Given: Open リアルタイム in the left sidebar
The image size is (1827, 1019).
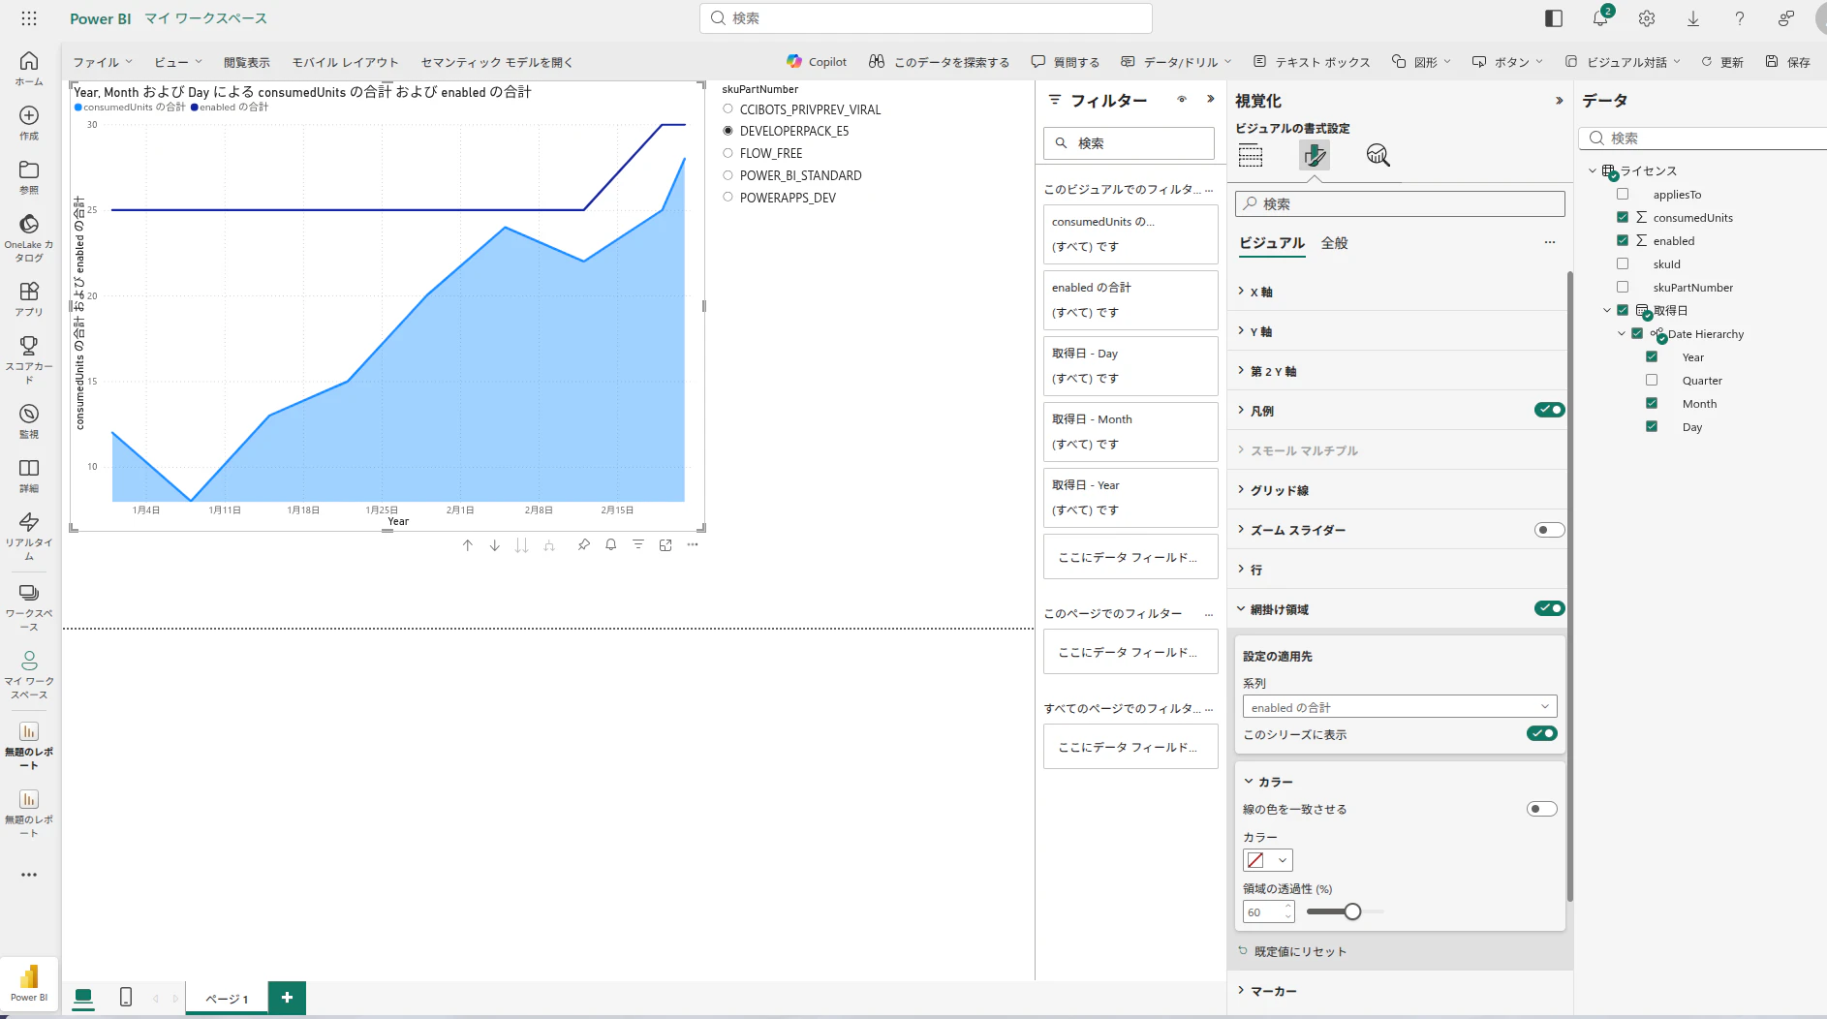Looking at the screenshot, I should pos(29,536).
